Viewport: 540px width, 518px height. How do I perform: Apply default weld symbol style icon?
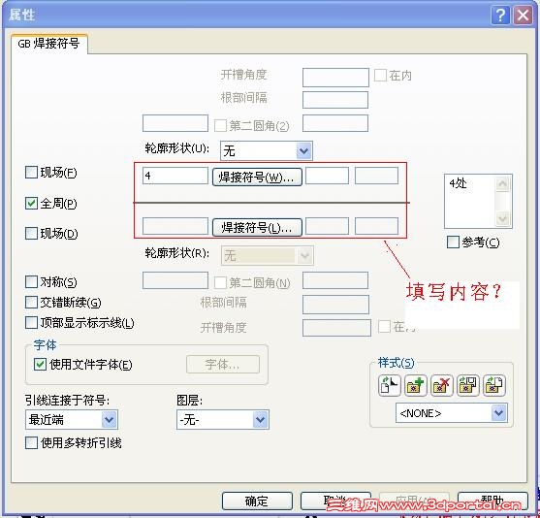tap(389, 385)
